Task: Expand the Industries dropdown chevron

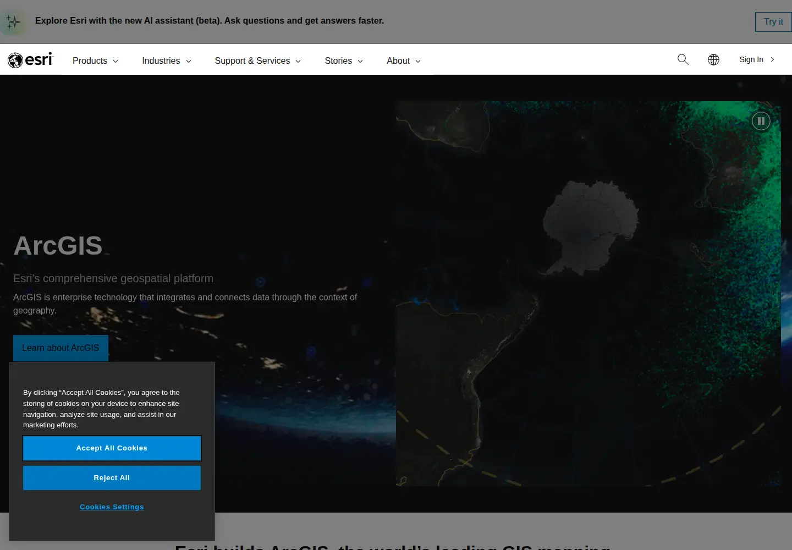Action: point(189,61)
